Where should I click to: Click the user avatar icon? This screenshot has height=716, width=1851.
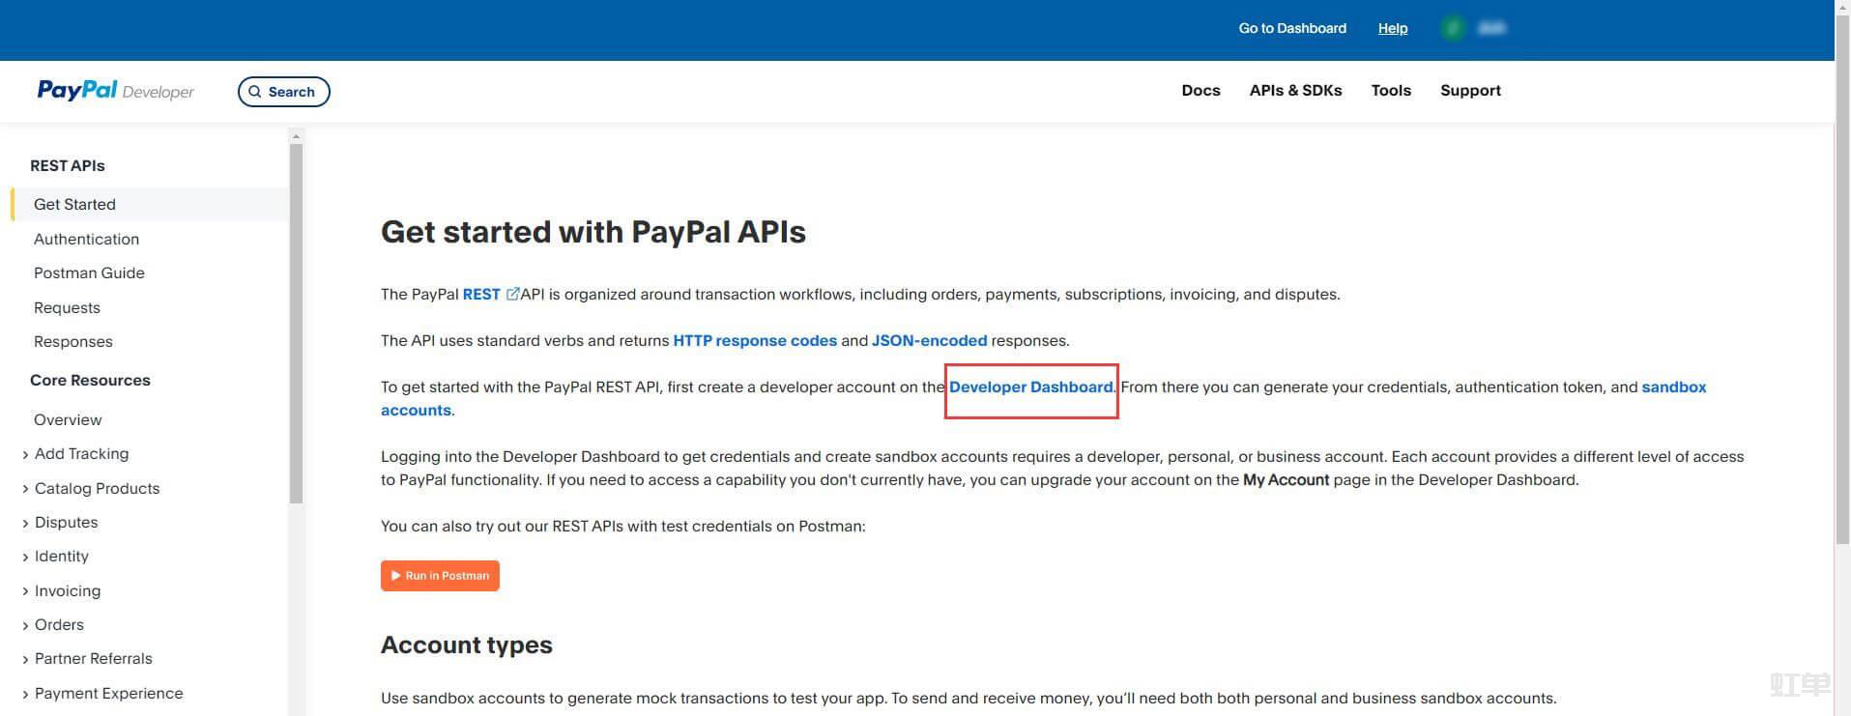(x=1453, y=28)
